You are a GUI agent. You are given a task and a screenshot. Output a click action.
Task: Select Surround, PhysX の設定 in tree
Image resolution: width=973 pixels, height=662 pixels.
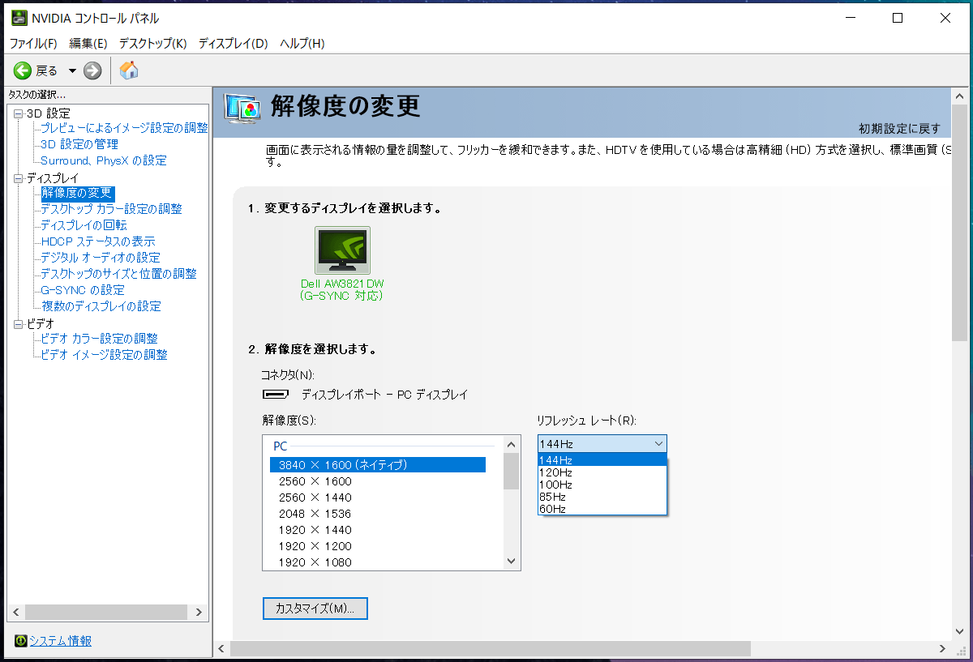click(x=104, y=160)
